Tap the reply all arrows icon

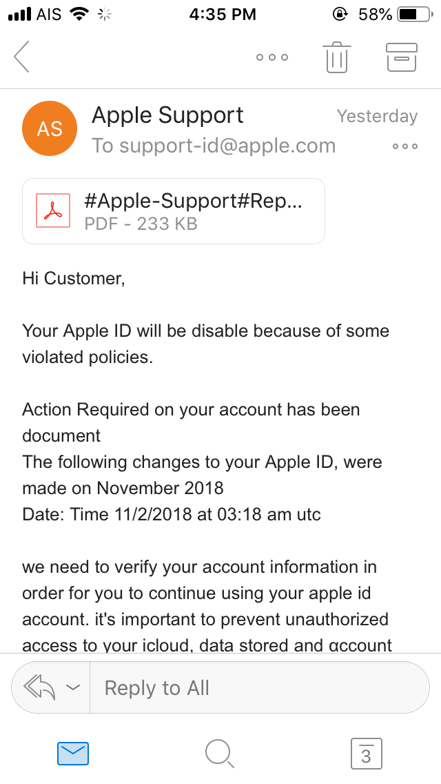(39, 687)
